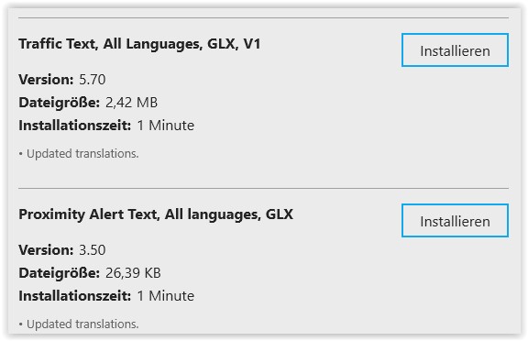The image size is (528, 341).
Task: Click the version number 5.70
Action: (93, 80)
